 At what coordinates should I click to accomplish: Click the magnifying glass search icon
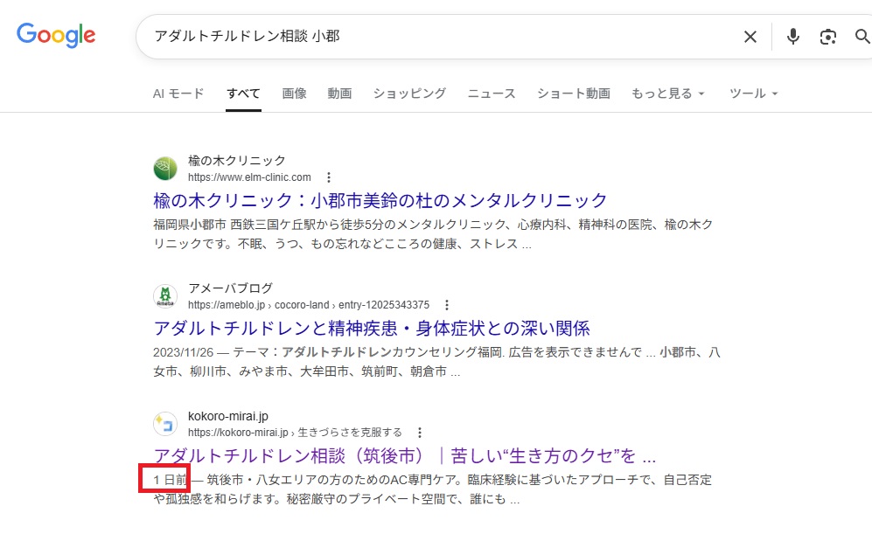(x=862, y=37)
